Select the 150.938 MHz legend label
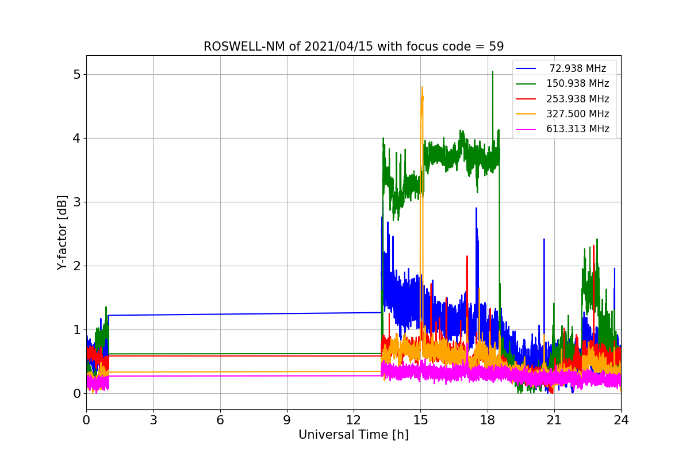 coord(578,83)
